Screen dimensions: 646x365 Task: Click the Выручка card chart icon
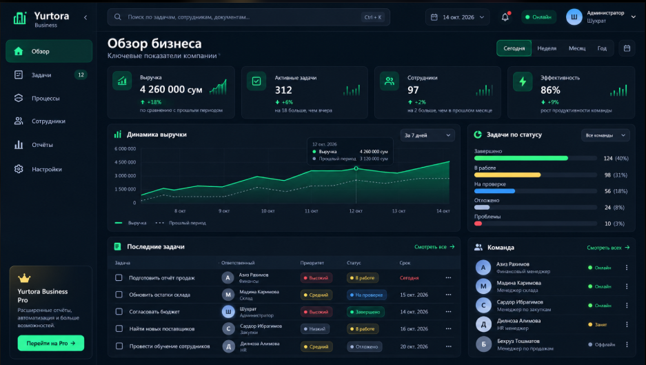pyautogui.click(x=122, y=81)
